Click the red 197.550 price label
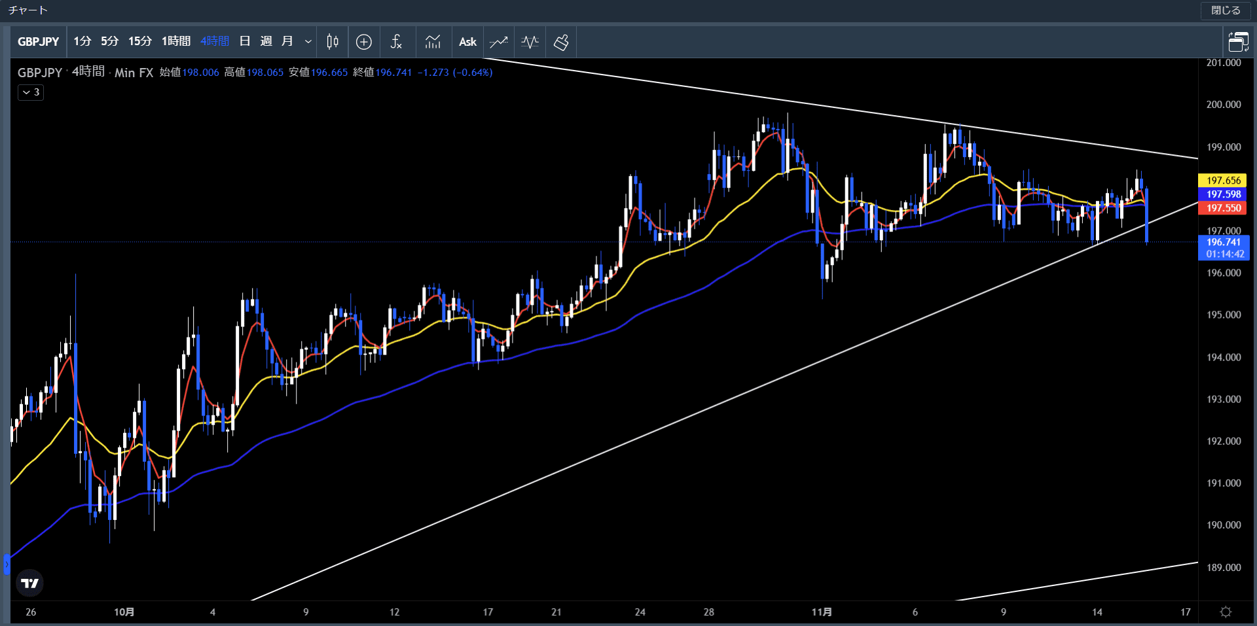This screenshot has height=626, width=1257. 1223,208
